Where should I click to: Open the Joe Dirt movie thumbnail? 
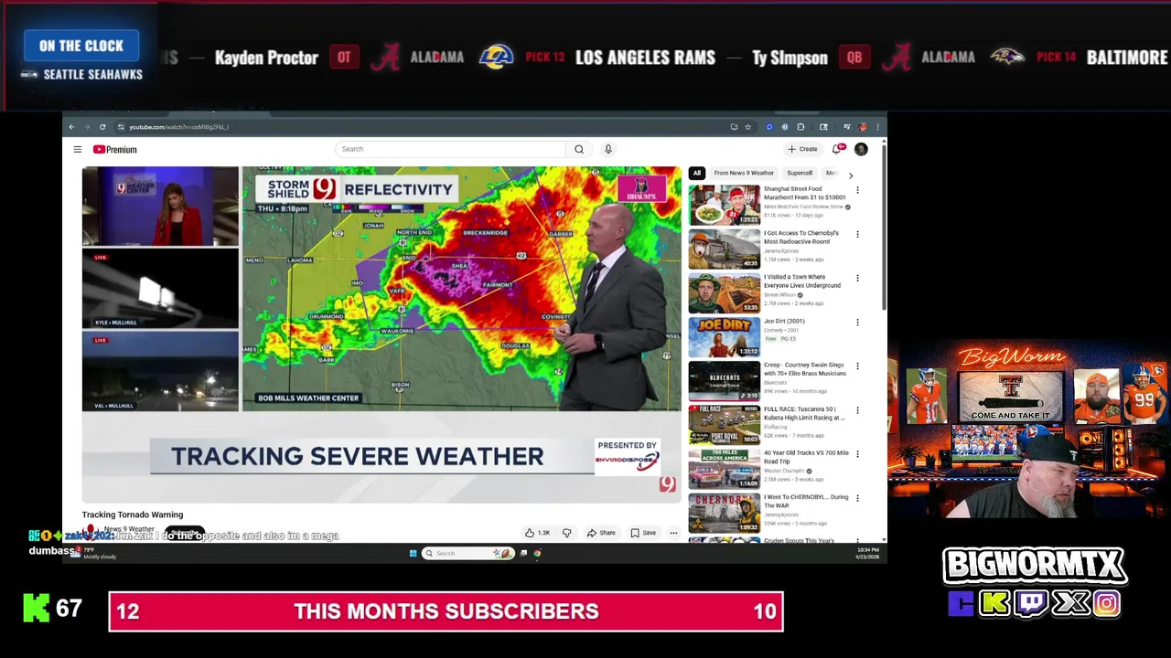724,336
